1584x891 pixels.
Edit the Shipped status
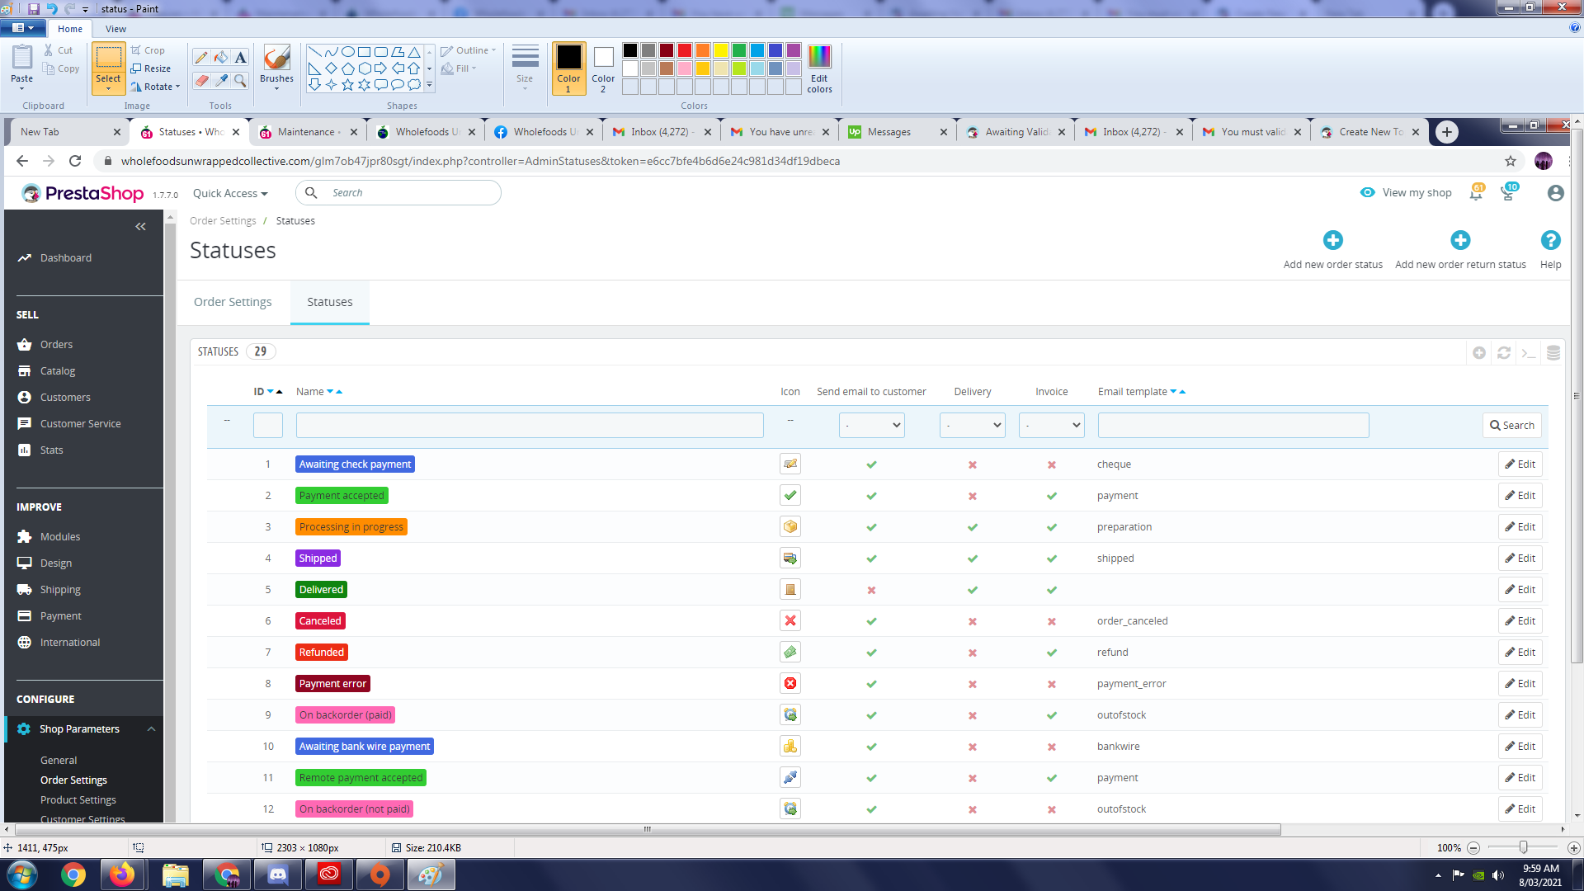click(1520, 559)
